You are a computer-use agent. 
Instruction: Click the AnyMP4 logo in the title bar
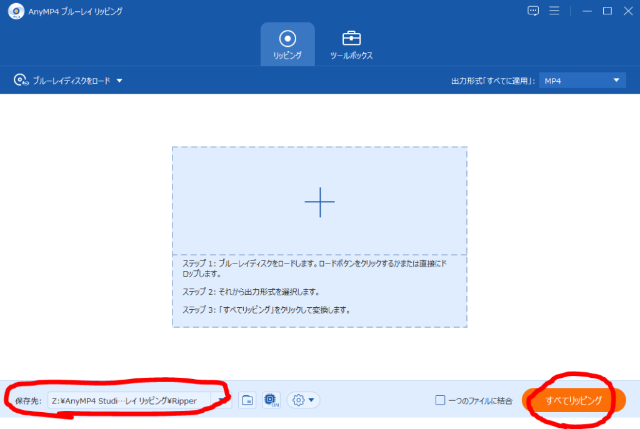pyautogui.click(x=16, y=11)
